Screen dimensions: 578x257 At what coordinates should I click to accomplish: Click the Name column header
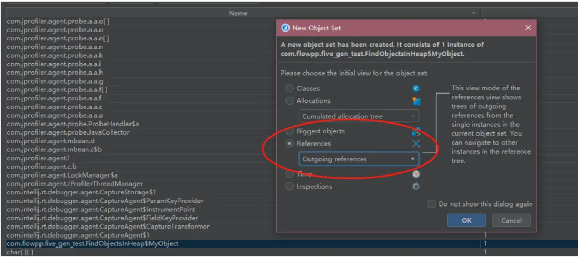(238, 13)
